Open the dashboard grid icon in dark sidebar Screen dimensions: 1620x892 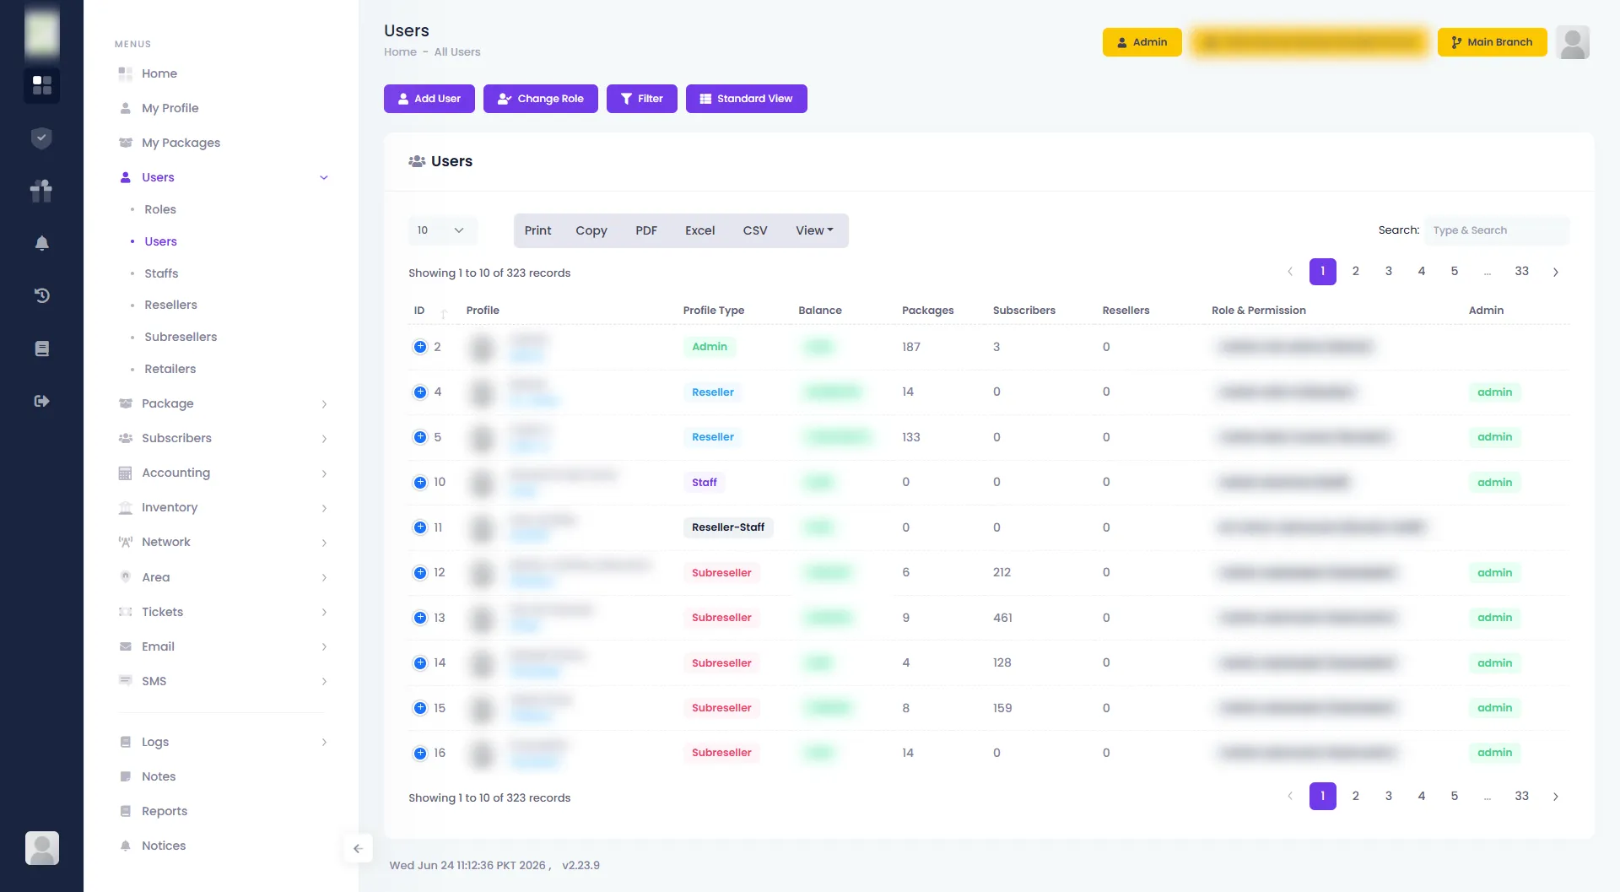[41, 85]
